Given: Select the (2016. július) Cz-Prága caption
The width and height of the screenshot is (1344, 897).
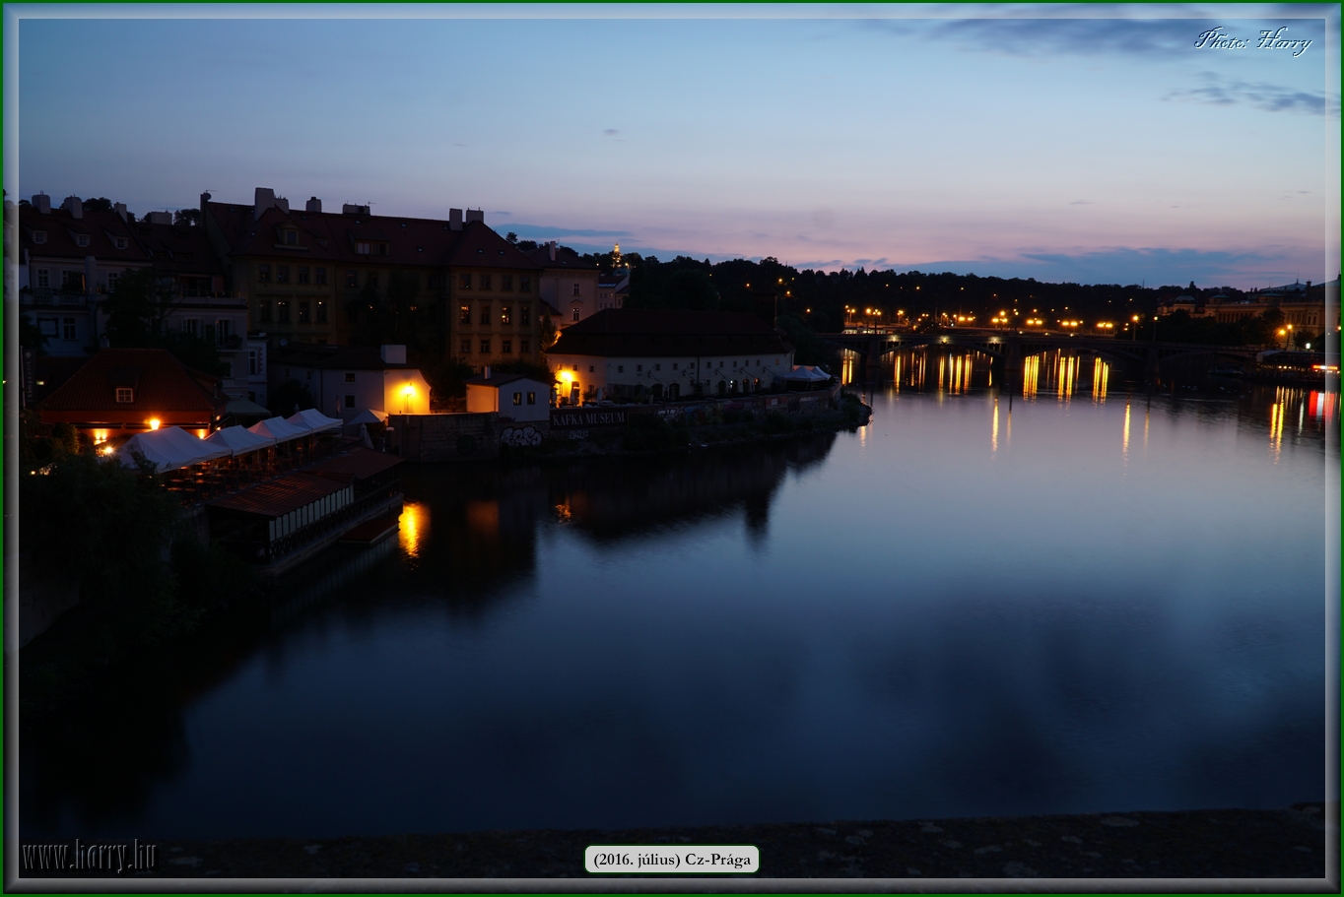Looking at the screenshot, I should 673,859.
